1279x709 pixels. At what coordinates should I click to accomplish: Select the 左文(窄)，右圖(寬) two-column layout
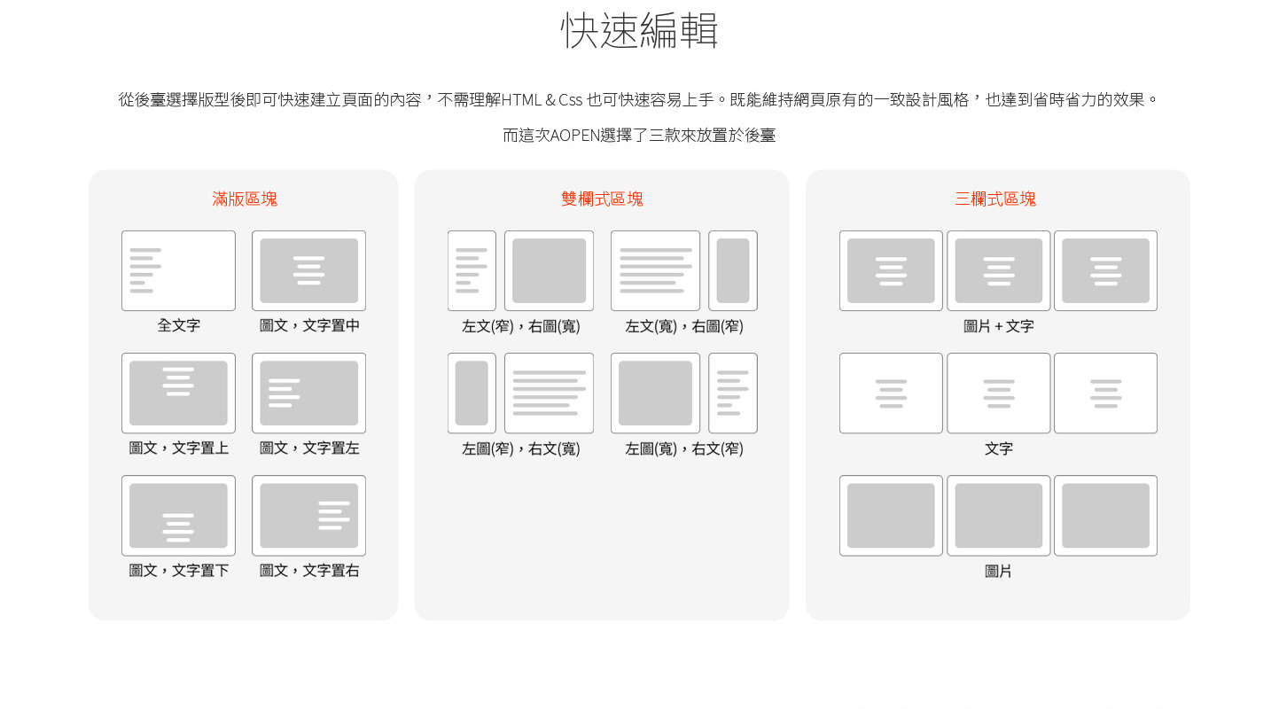[x=520, y=270]
